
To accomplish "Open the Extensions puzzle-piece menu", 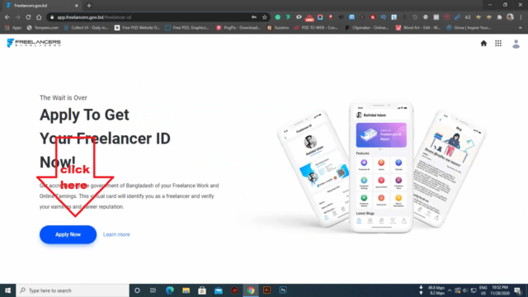I will pyautogui.click(x=499, y=17).
